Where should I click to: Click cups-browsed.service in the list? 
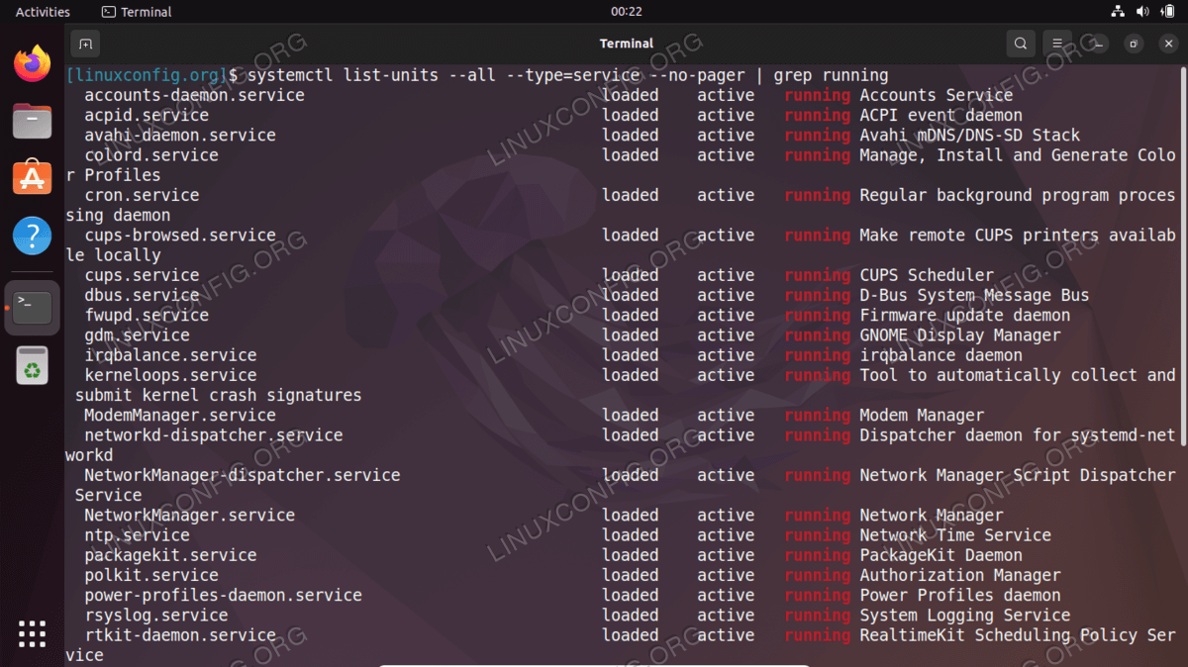point(180,236)
